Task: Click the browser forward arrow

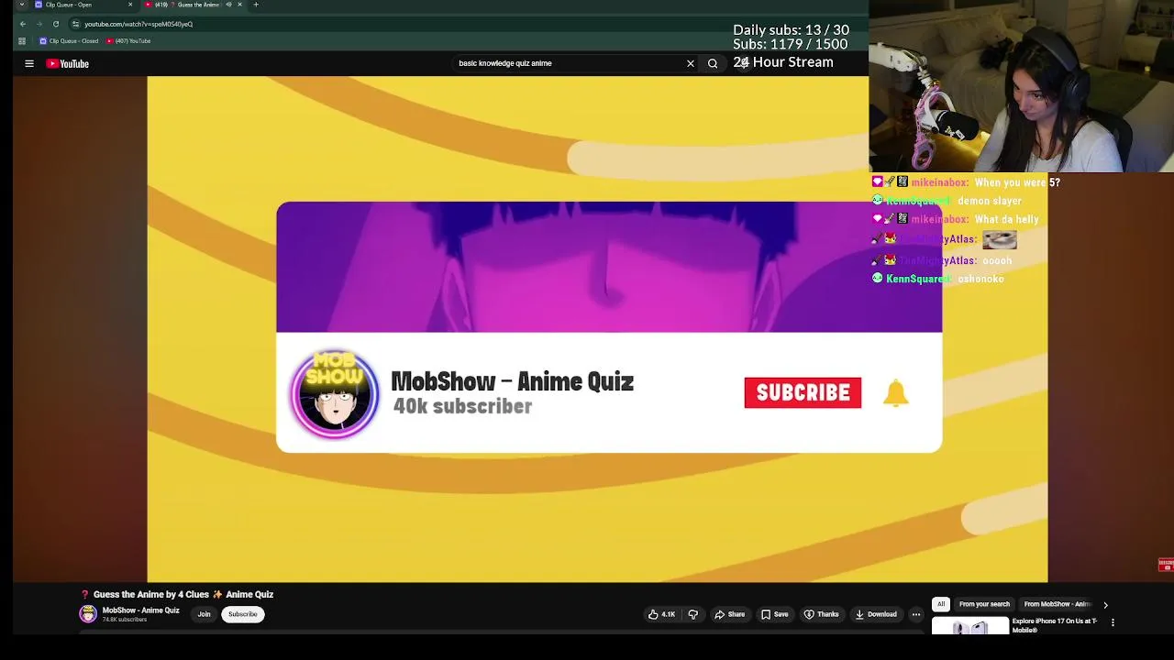Action: [39, 24]
